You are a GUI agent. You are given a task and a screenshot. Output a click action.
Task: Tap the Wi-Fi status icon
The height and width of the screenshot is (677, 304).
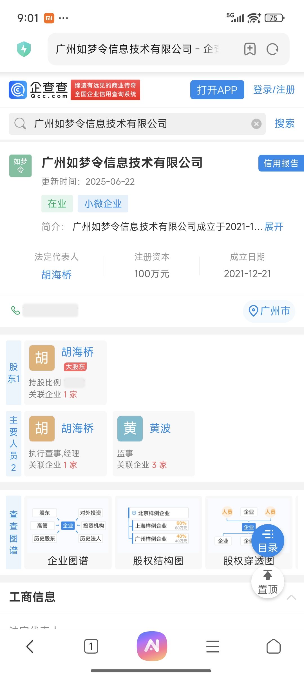(254, 18)
